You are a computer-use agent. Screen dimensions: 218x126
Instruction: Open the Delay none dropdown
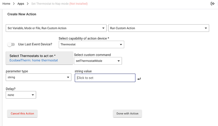pos(21,95)
